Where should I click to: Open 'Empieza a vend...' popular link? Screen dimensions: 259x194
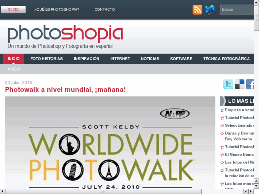(x=239, y=110)
